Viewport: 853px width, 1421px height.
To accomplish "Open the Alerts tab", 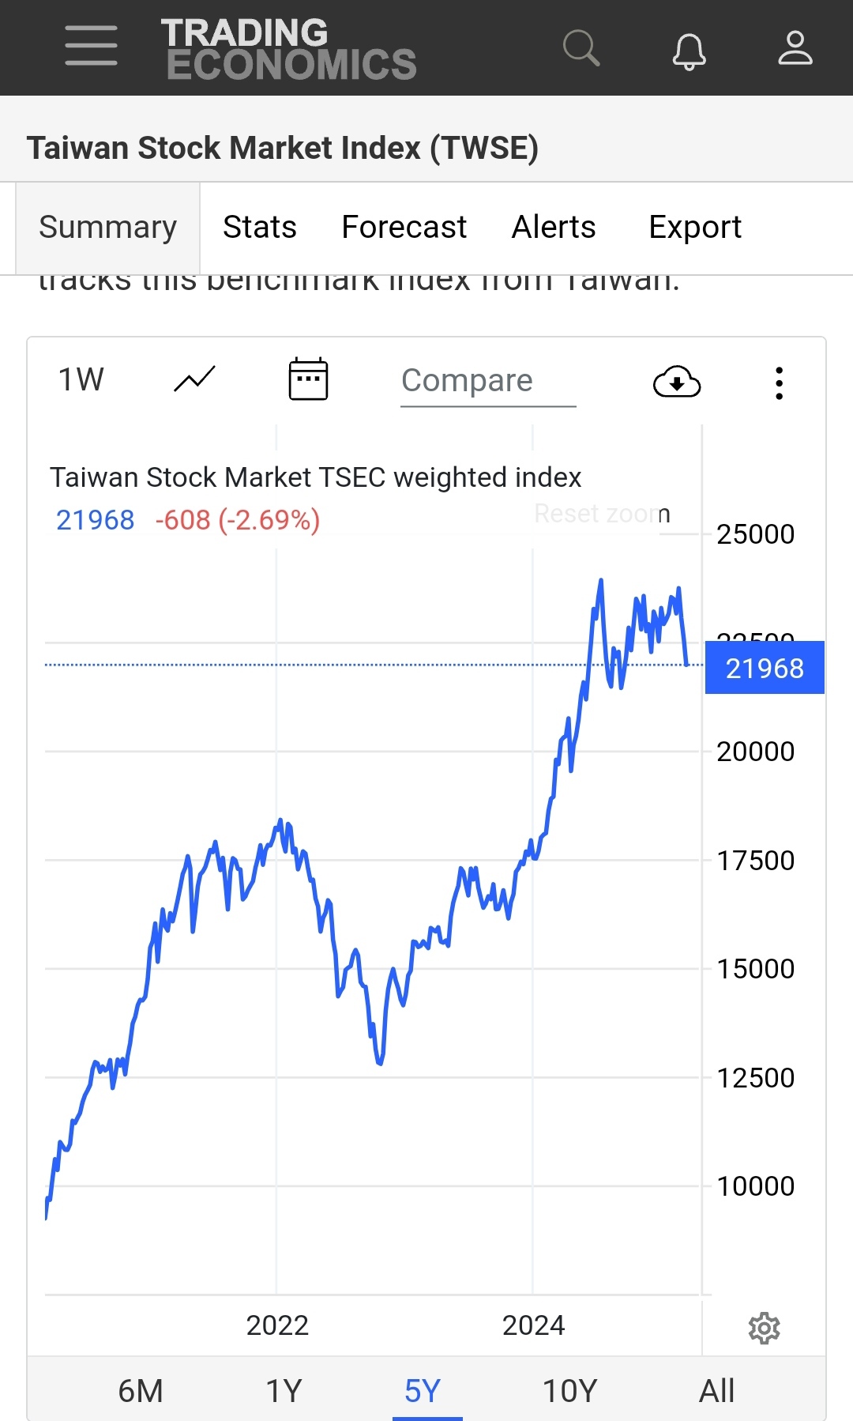I will (553, 228).
